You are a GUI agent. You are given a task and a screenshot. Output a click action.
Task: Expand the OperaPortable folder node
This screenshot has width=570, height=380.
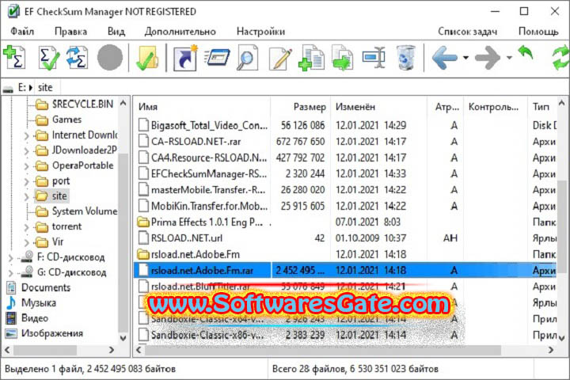[26, 166]
